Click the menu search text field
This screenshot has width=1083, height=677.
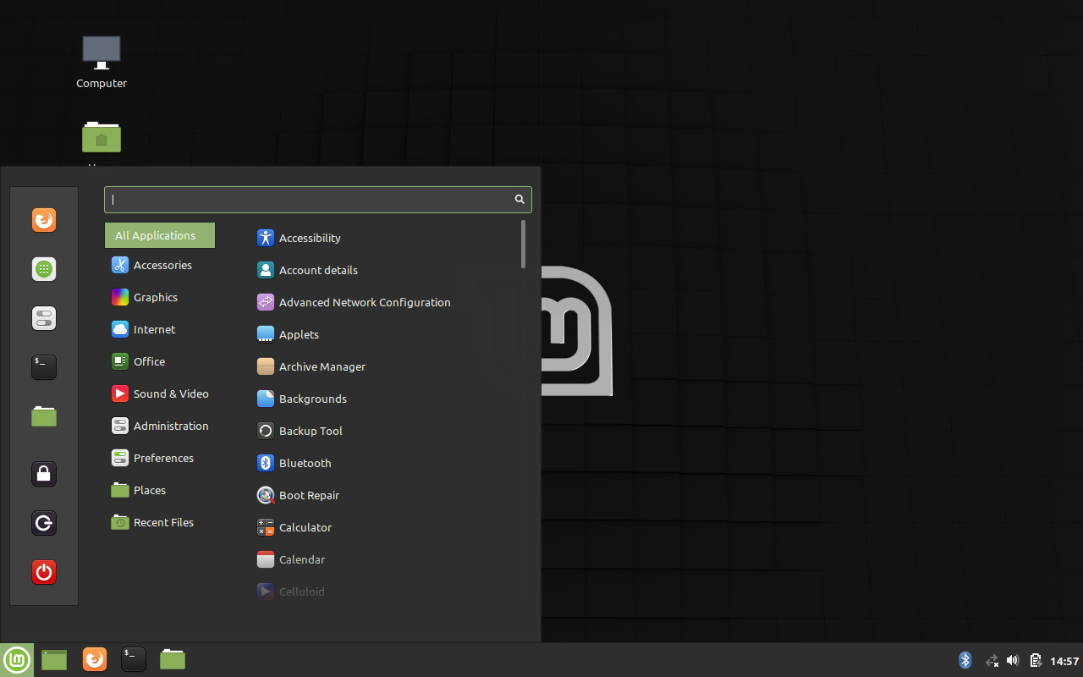click(x=309, y=200)
